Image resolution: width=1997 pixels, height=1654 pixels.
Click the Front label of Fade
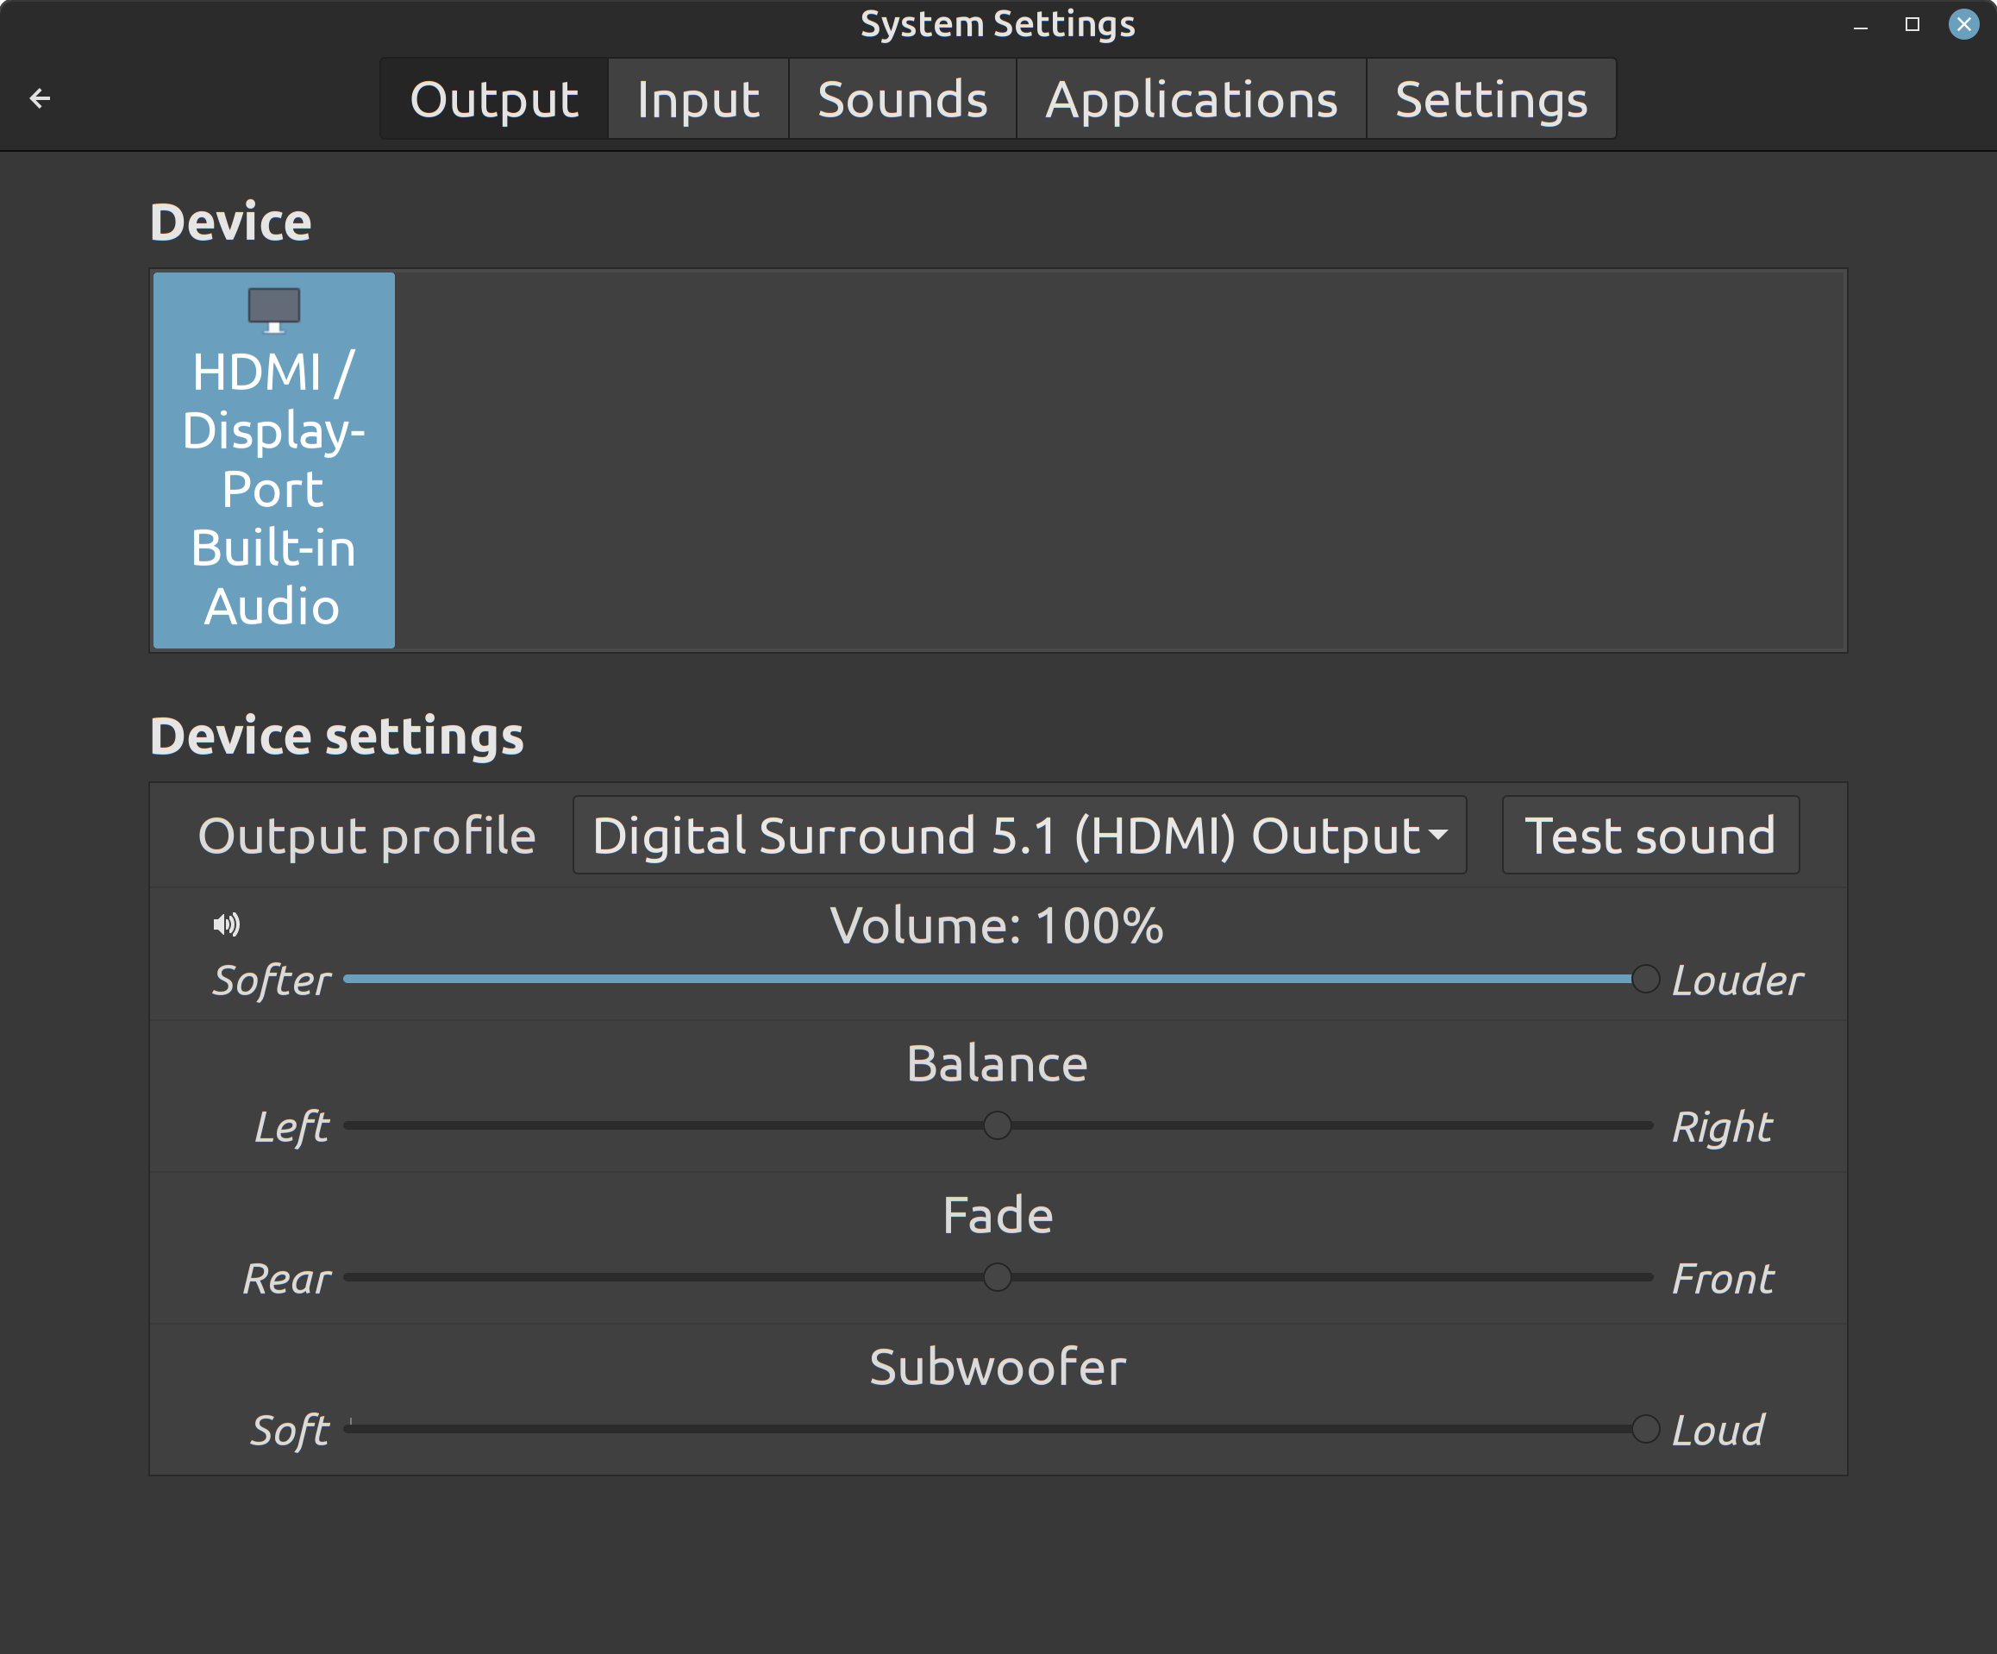(1723, 1278)
